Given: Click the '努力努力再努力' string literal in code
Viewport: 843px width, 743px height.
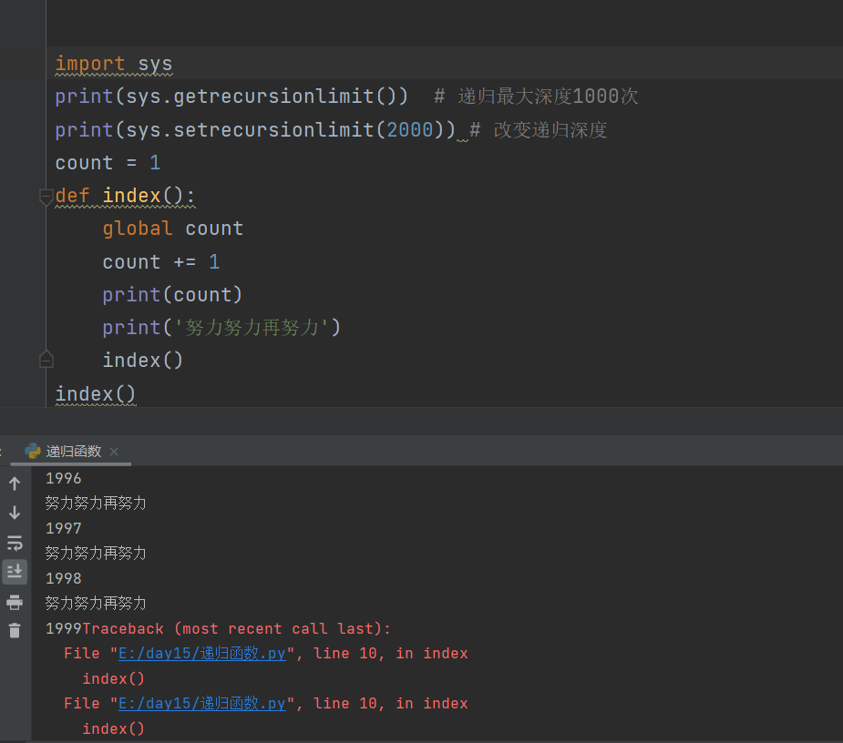Looking at the screenshot, I should [x=252, y=327].
